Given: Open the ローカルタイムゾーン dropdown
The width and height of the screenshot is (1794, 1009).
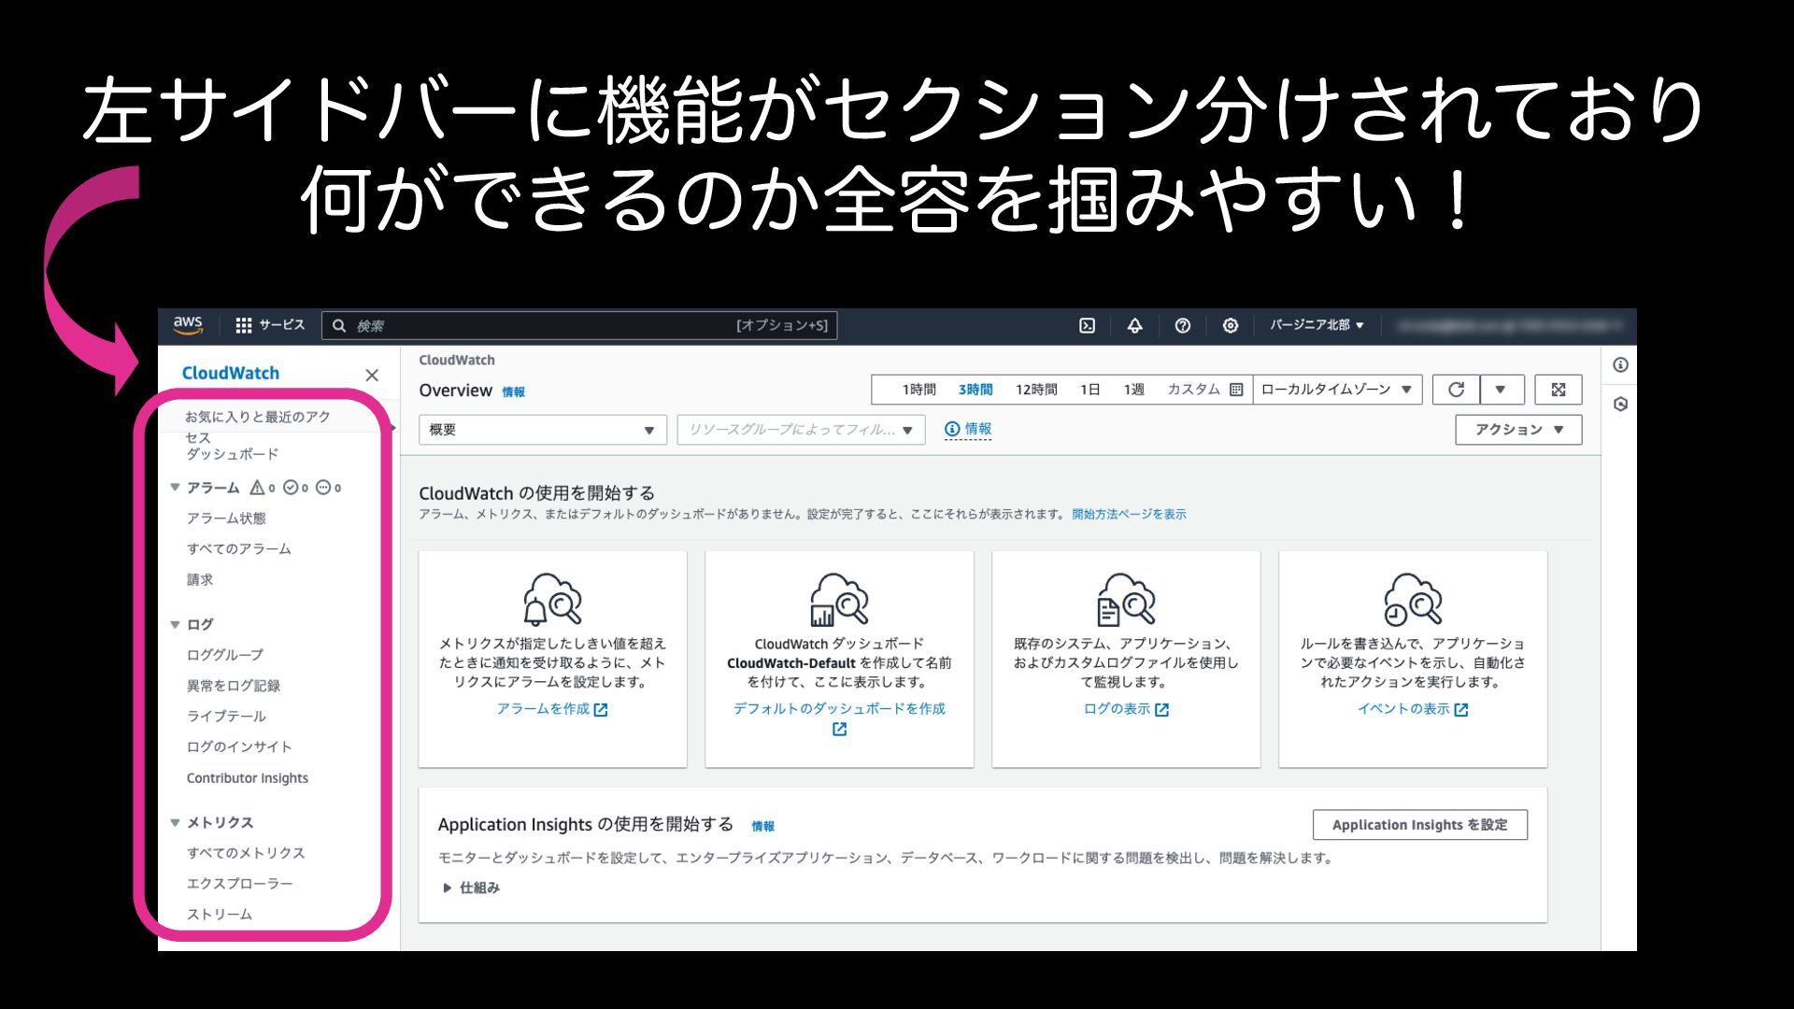Looking at the screenshot, I should [1335, 390].
